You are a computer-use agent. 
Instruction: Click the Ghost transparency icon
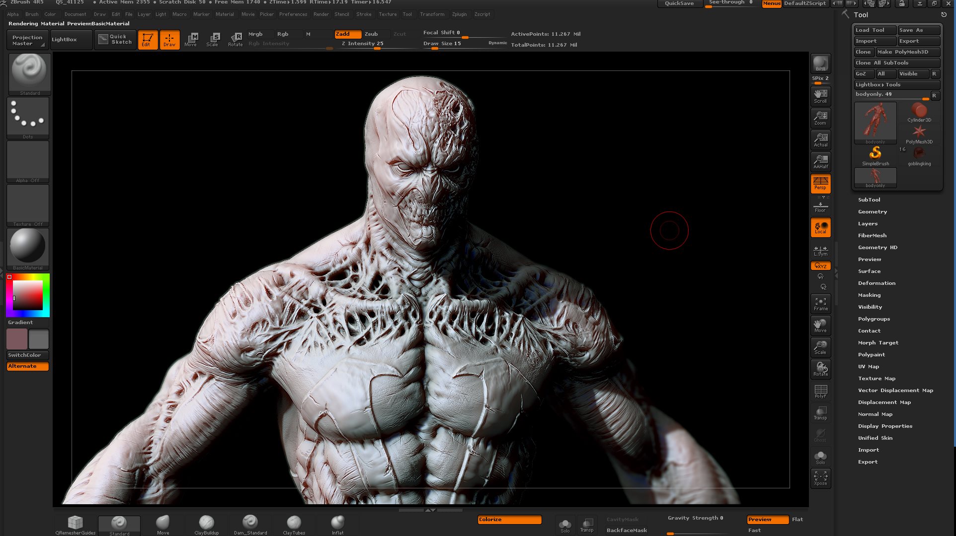coord(820,435)
